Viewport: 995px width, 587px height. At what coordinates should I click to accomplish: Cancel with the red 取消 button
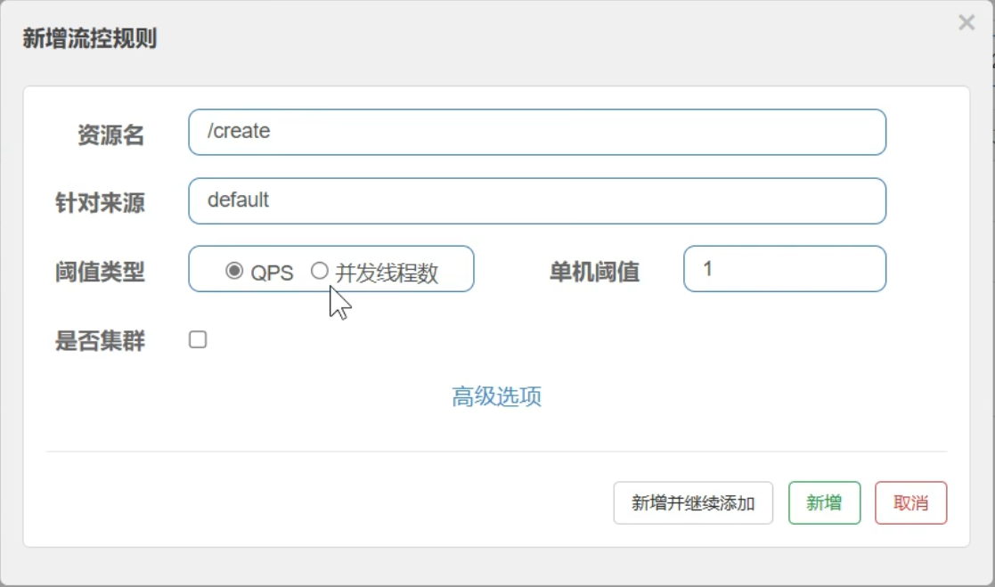(910, 502)
